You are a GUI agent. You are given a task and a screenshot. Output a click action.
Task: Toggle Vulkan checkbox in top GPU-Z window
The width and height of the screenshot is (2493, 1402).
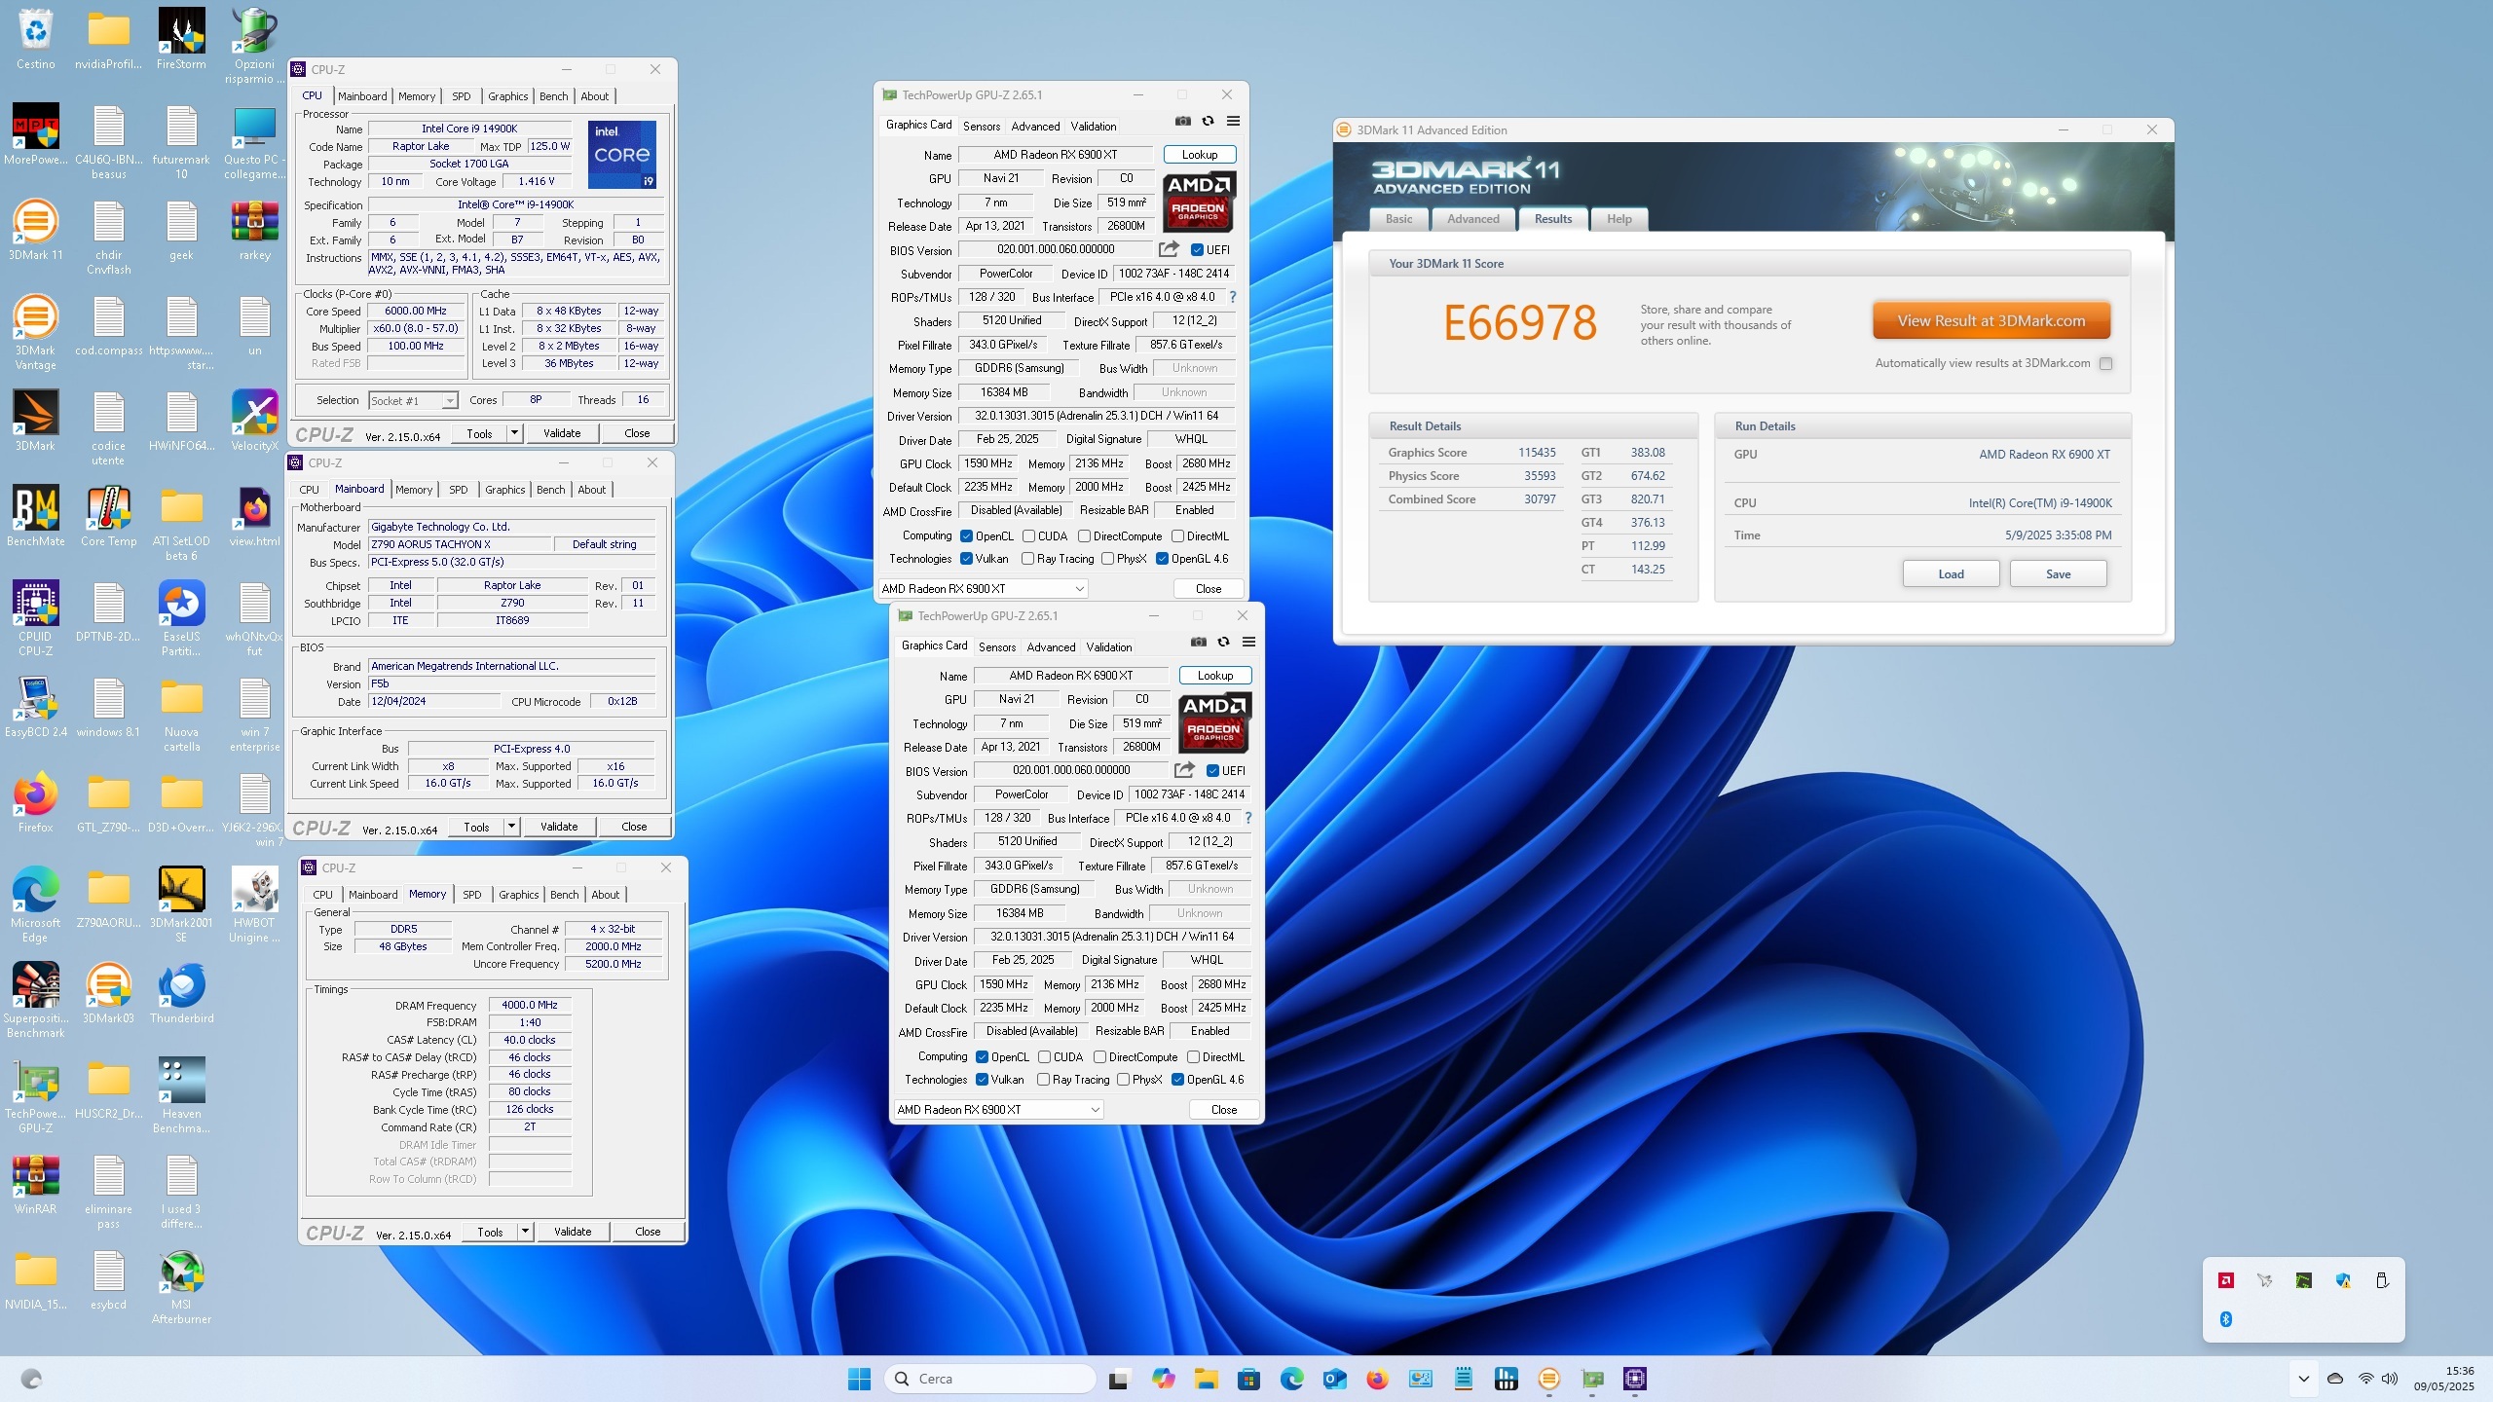point(966,559)
